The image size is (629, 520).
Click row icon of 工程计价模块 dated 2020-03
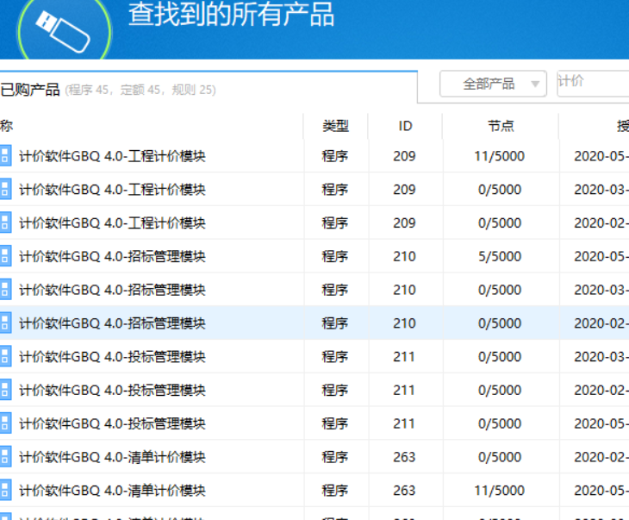point(5,189)
